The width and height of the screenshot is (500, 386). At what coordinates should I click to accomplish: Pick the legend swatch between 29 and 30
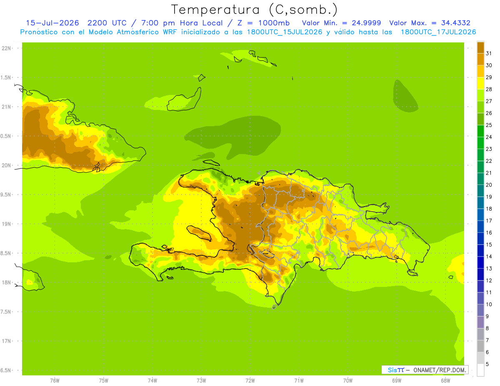pos(480,71)
